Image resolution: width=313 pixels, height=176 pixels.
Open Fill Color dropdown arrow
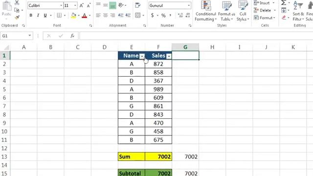click(79, 15)
